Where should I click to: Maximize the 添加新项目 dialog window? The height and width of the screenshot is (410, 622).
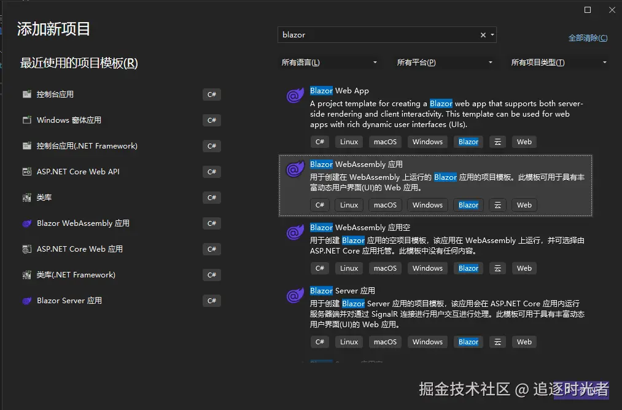point(588,10)
